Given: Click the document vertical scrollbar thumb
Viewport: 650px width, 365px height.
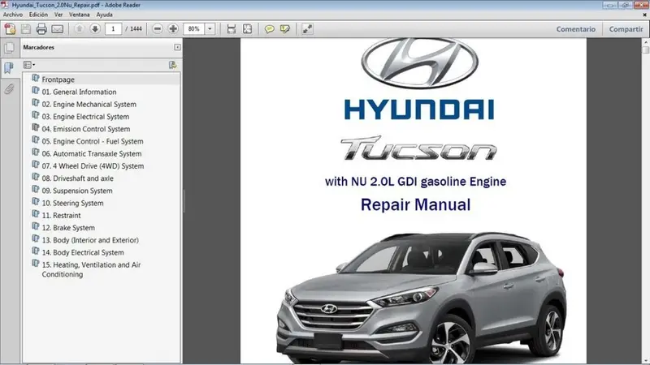Looking at the screenshot, I should click(645, 50).
